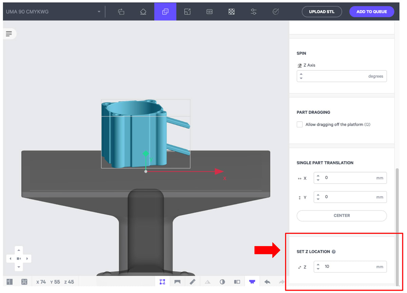The height and width of the screenshot is (293, 407).
Task: Click the Center button
Action: coord(342,216)
